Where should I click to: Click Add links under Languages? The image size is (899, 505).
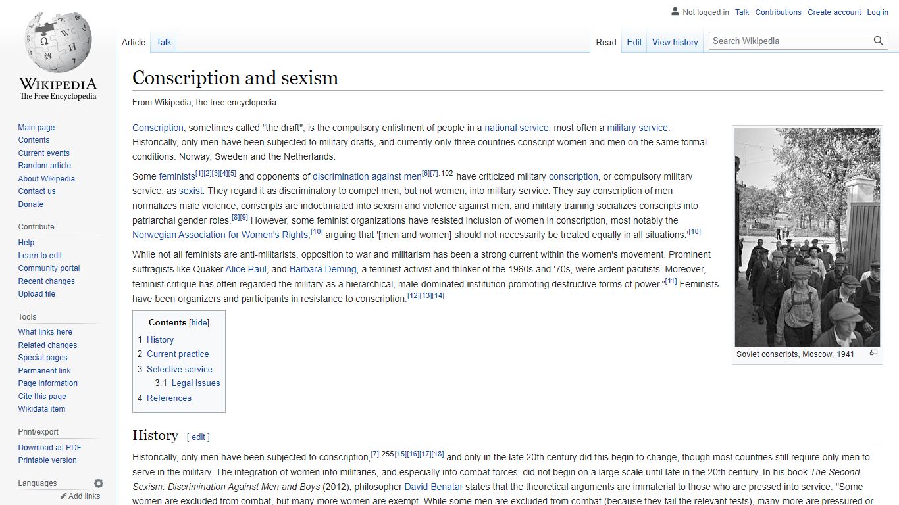click(x=84, y=496)
